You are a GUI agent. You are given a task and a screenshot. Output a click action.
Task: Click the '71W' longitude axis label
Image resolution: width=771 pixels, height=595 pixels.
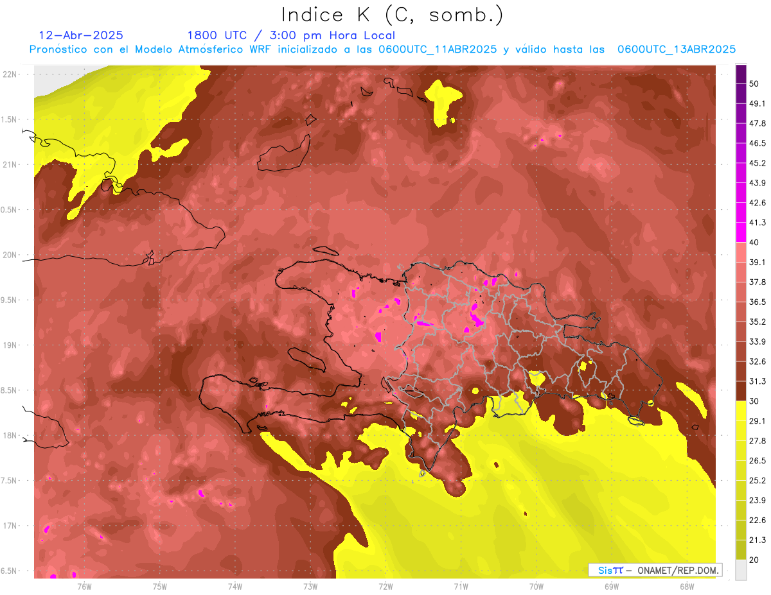[x=461, y=587]
